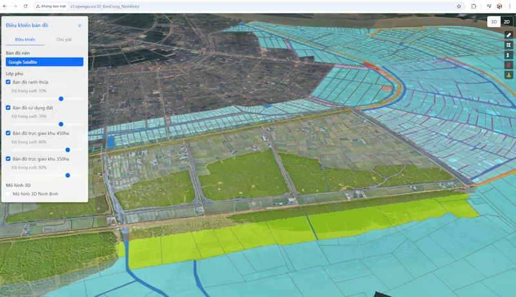Select the area measure polygon tool
Viewport: 516px width, 297px height.
(x=508, y=45)
